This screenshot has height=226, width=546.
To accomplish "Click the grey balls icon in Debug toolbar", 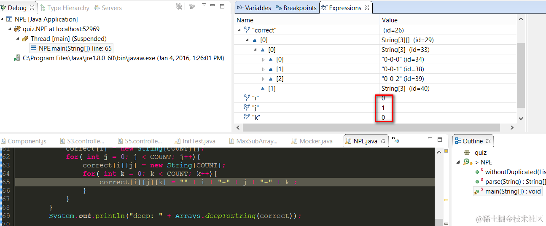I will [x=192, y=7].
